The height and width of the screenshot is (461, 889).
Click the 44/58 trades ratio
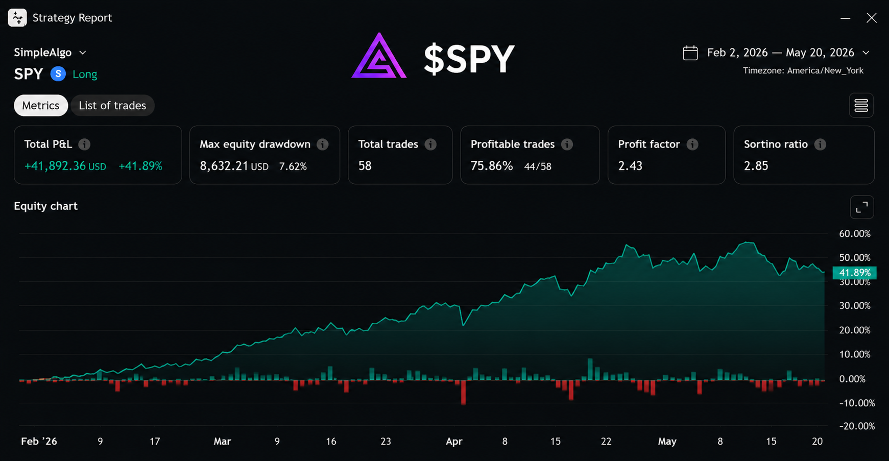(x=538, y=166)
